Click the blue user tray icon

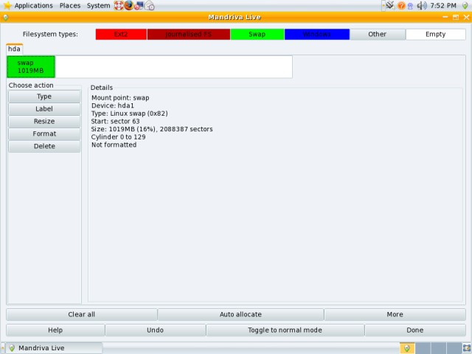410,6
